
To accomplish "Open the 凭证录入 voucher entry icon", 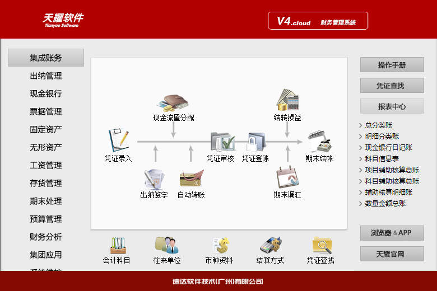I will [x=119, y=140].
